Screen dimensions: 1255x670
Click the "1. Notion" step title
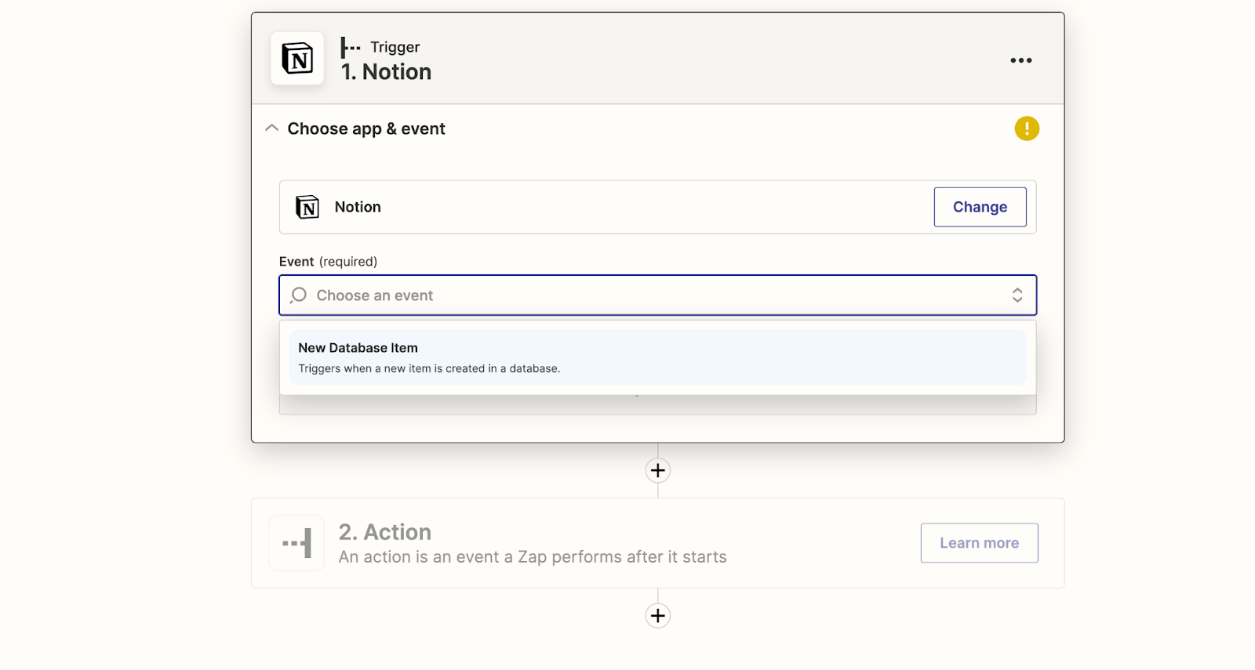tap(386, 72)
